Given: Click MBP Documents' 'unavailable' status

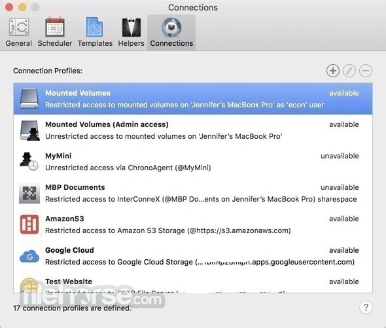Looking at the screenshot, I should [340, 187].
